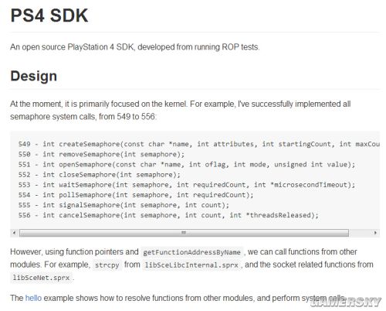The height and width of the screenshot is (311, 386).
Task: Click the GAMERSKY watermark logo
Action: [x=345, y=302]
